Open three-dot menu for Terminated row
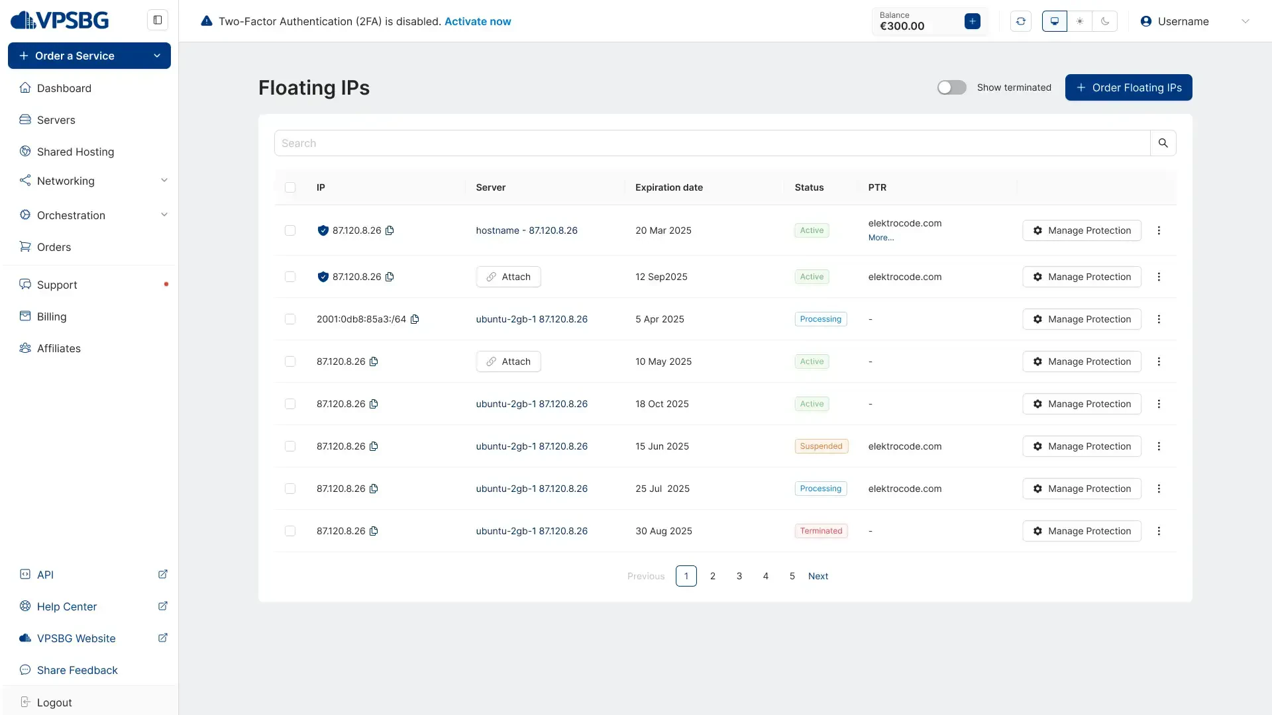 pyautogui.click(x=1159, y=531)
